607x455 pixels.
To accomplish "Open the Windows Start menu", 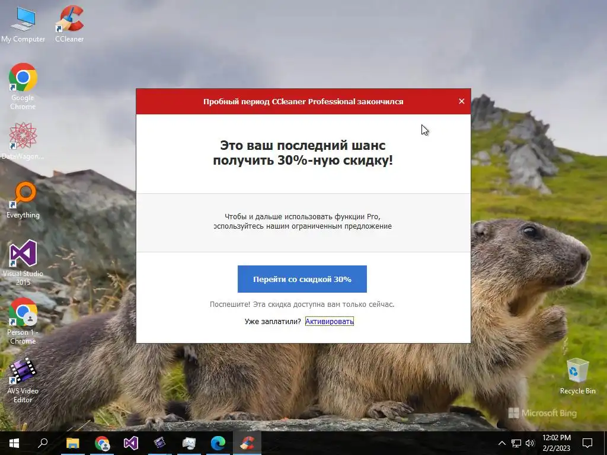I will click(14, 443).
